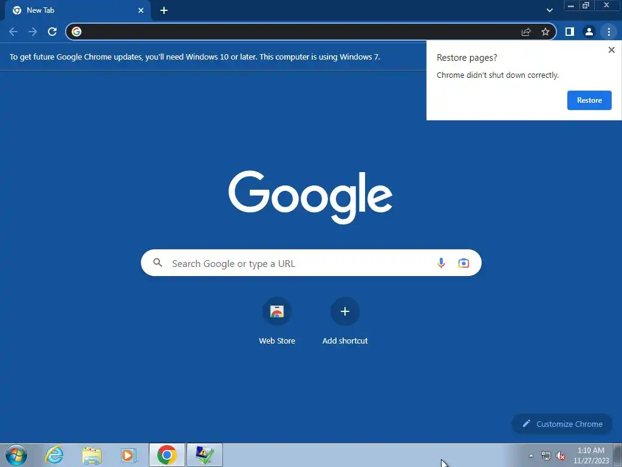622x467 pixels.
Task: Open Windows Explorer from taskbar
Action: 92,455
